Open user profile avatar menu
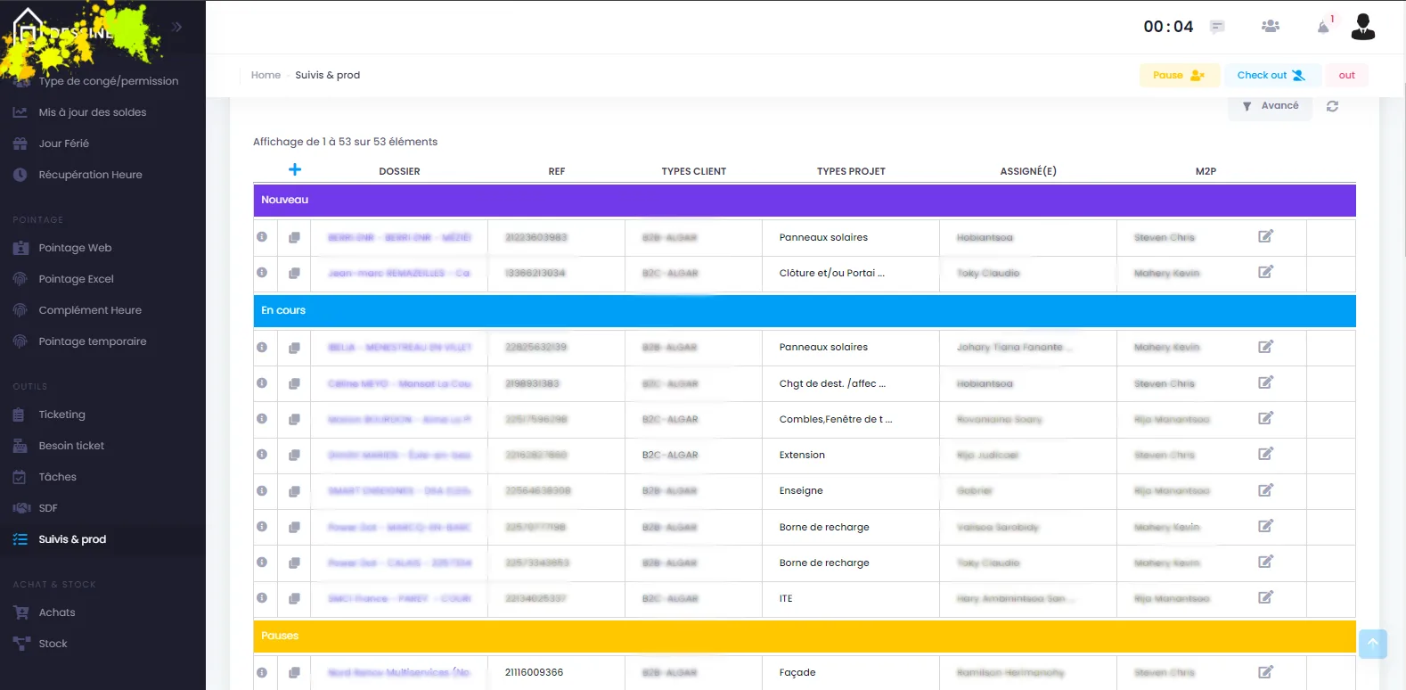1406x690 pixels. (x=1363, y=27)
